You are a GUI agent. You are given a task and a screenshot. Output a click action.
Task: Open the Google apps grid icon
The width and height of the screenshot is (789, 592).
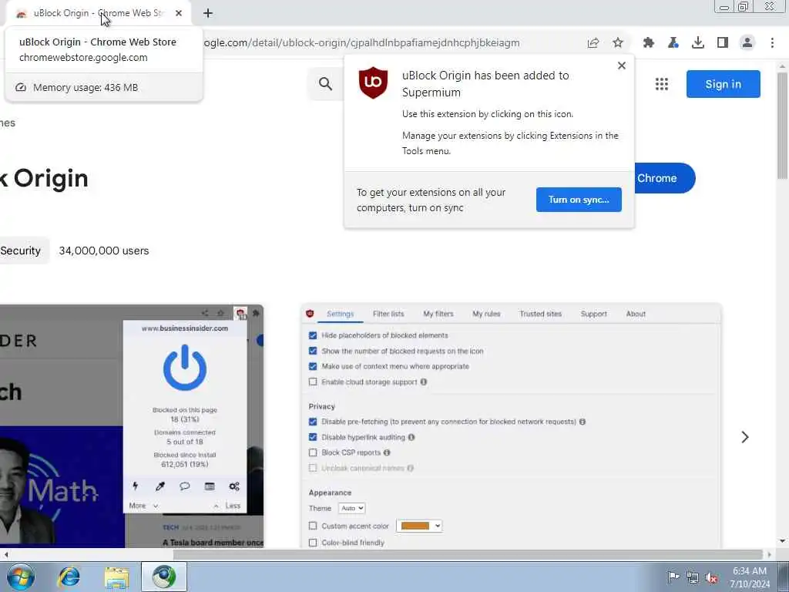662,84
